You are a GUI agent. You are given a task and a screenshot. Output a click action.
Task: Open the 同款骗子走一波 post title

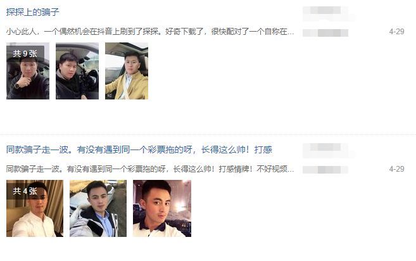coord(139,150)
